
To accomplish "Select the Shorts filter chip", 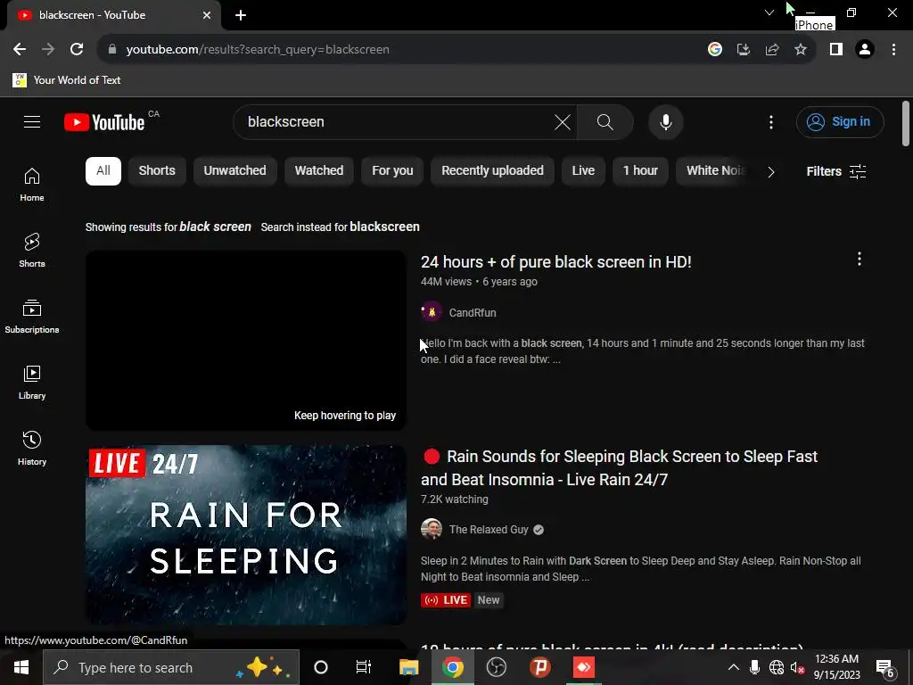I will [157, 170].
